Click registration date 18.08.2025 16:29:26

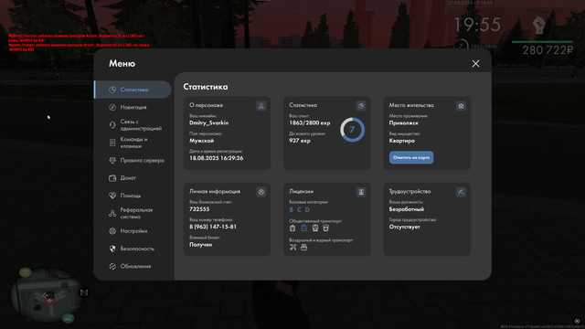pyautogui.click(x=217, y=158)
